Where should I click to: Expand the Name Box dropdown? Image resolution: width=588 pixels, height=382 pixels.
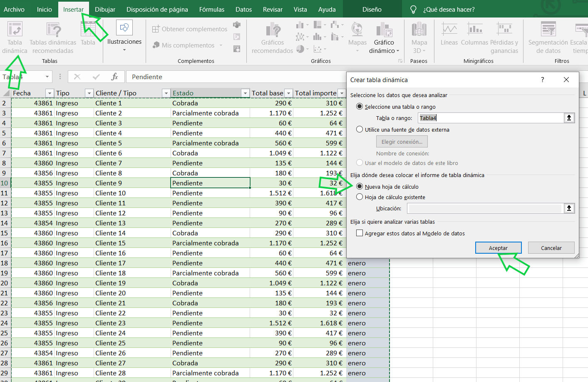click(x=47, y=77)
